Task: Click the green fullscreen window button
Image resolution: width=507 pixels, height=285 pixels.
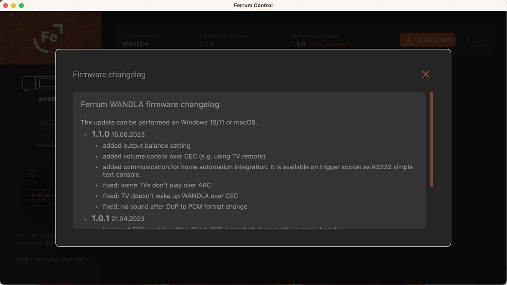Action: (22, 5)
